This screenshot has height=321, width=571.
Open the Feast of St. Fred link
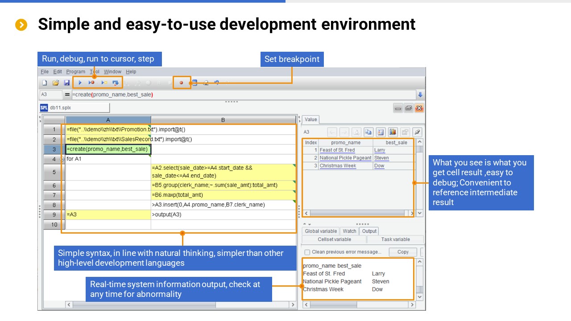(337, 150)
